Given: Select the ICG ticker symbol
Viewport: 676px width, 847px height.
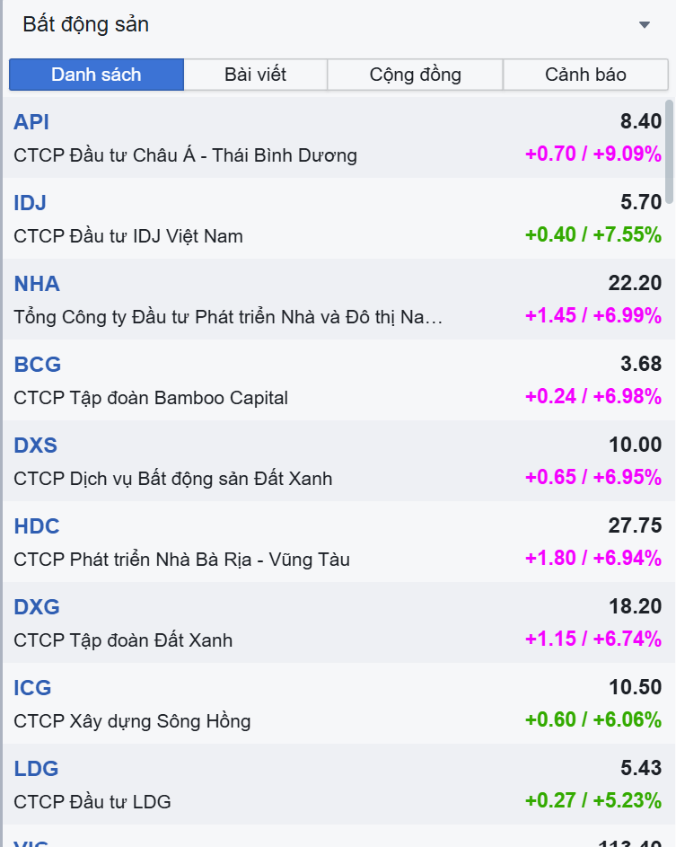Looking at the screenshot, I should (x=32, y=688).
